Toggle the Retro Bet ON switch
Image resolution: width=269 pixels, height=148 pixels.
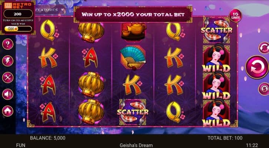[18, 29]
